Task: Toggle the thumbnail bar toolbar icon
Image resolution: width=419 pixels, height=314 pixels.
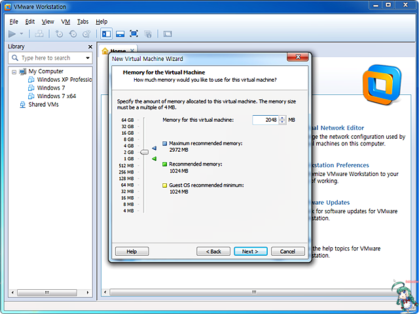Action: coord(120,34)
